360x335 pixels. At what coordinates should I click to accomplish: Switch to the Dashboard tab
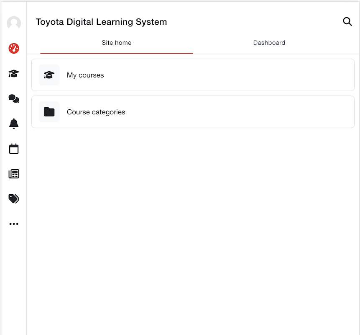pos(269,43)
